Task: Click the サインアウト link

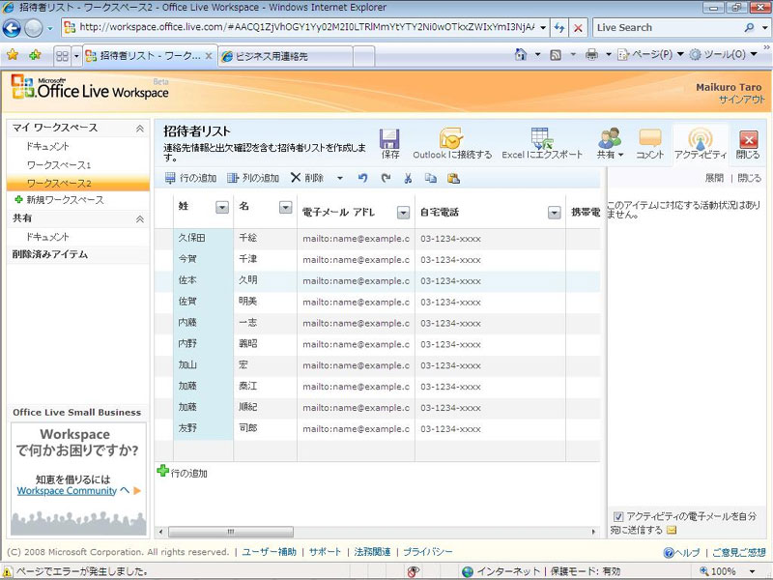Action: 741,100
